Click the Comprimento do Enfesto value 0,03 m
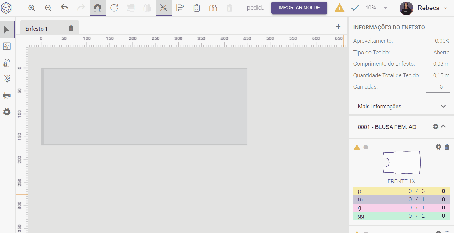 [x=441, y=64]
